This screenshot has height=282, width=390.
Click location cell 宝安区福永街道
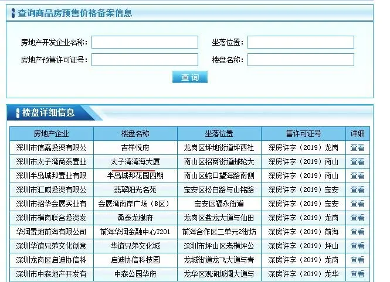point(219,204)
